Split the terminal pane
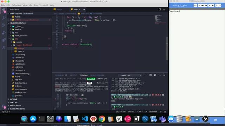225x126 pixels. 150,75
